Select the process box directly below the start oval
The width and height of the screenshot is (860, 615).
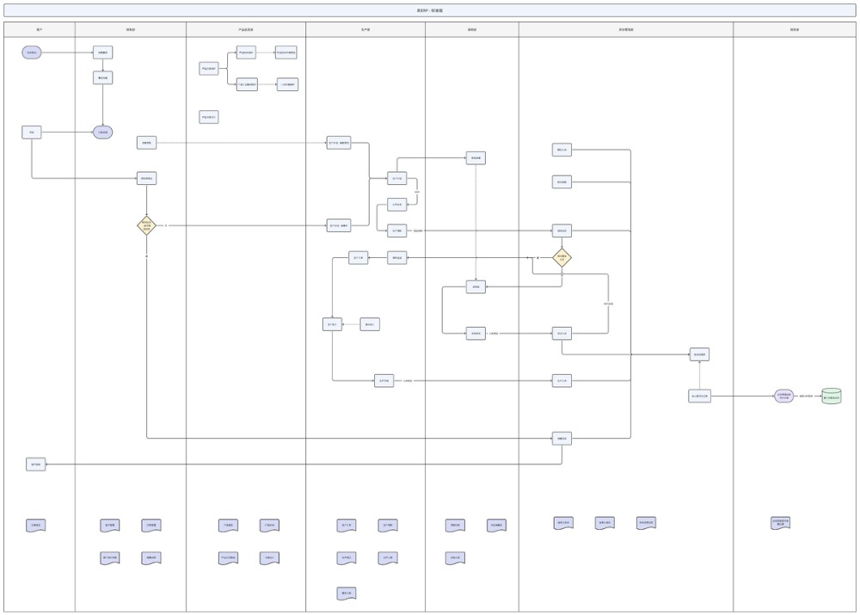(x=32, y=132)
